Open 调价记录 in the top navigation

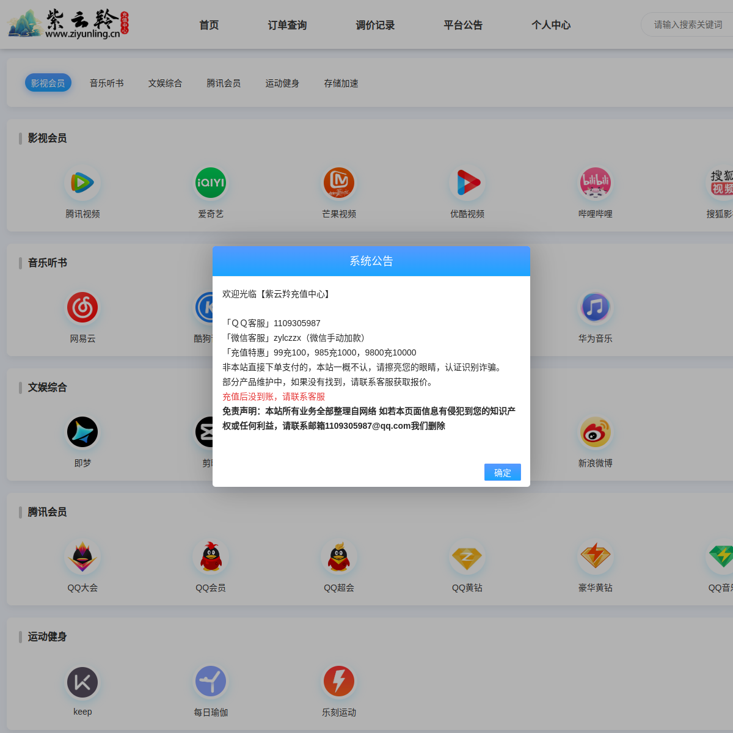(x=375, y=25)
